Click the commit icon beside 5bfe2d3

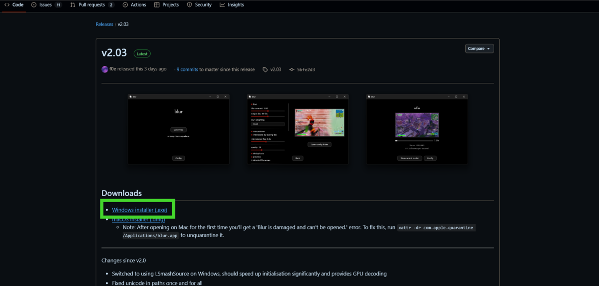(x=292, y=70)
